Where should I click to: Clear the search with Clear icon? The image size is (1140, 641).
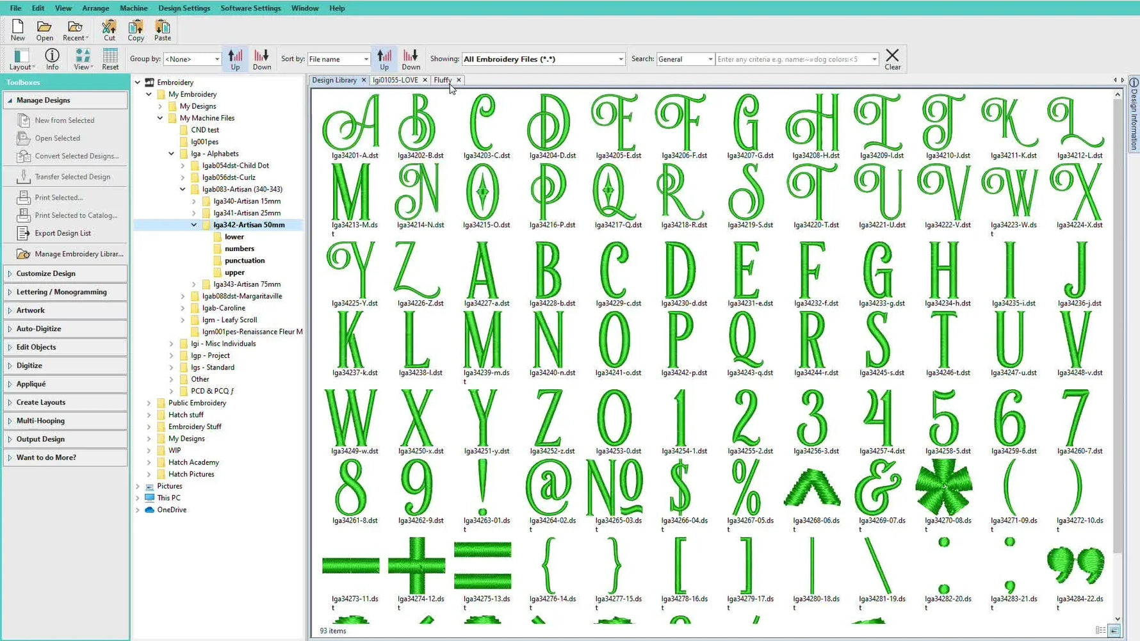click(892, 59)
